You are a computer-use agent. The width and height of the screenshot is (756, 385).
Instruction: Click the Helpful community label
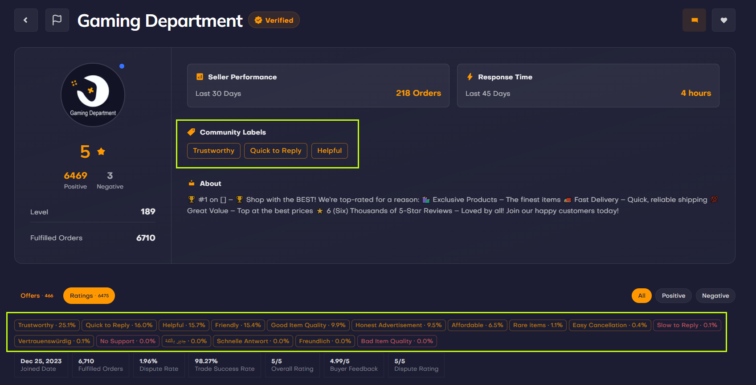tap(329, 151)
